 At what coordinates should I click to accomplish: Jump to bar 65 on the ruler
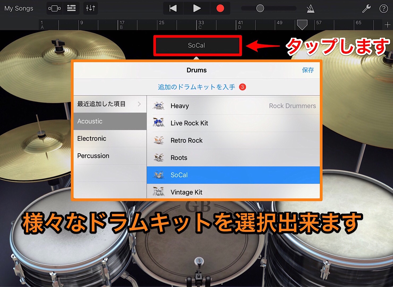(358, 23)
